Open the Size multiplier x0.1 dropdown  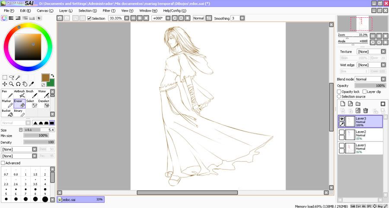pyautogui.click(x=21, y=130)
